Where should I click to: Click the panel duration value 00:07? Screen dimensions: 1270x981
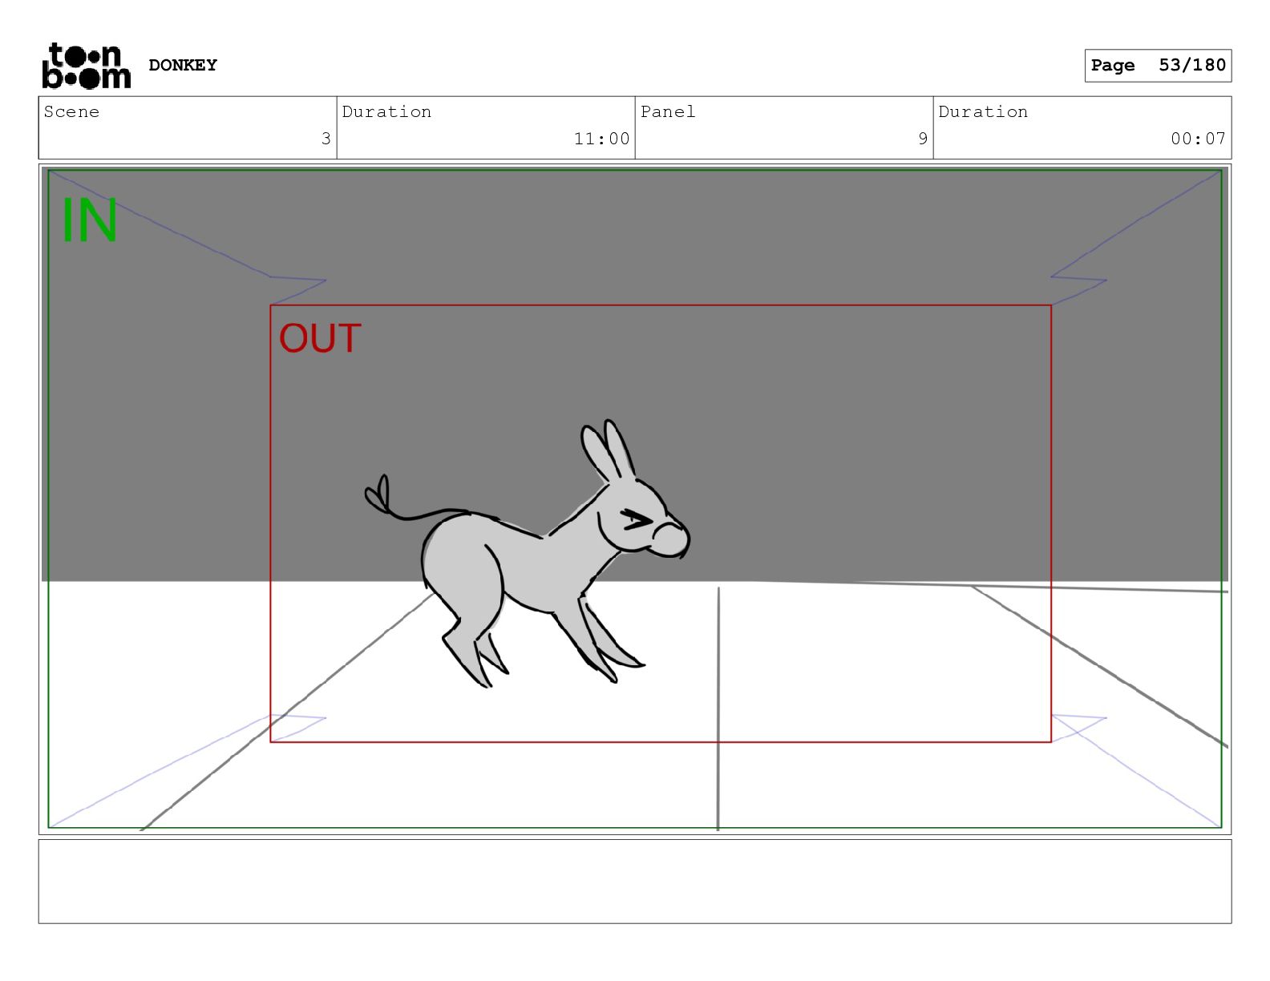click(x=1198, y=139)
